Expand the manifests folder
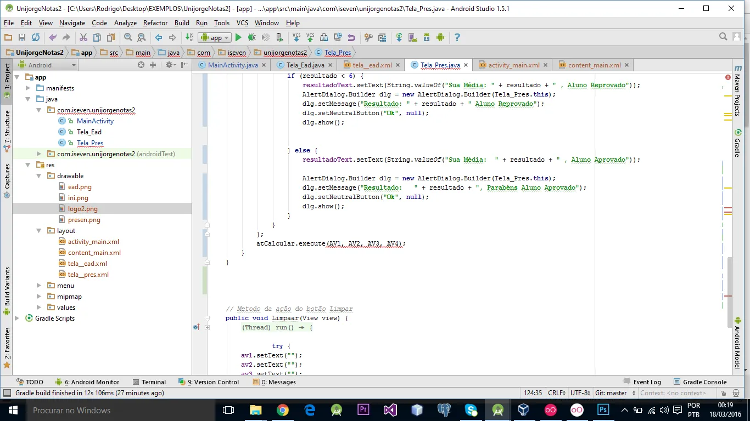The height and width of the screenshot is (421, 750). click(29, 88)
